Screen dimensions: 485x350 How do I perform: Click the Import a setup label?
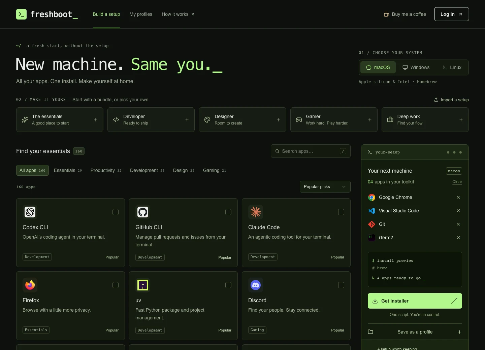[455, 100]
